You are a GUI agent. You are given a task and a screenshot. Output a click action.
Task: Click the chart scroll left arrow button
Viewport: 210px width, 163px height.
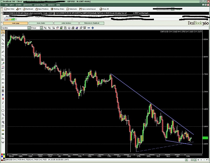pos(186,160)
